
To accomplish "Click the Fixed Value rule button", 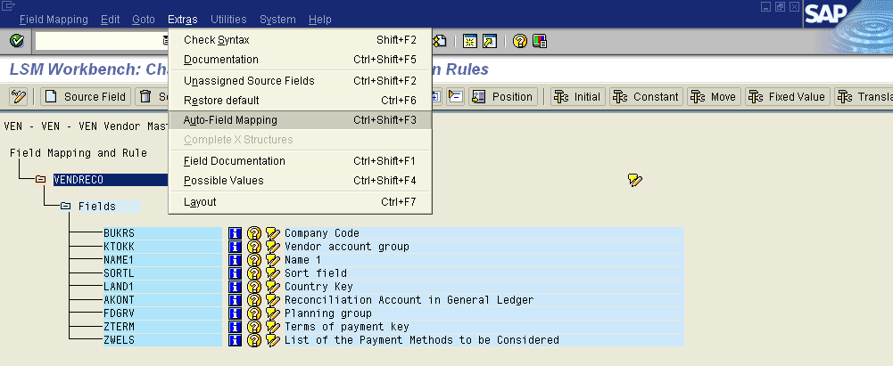I will coord(787,96).
